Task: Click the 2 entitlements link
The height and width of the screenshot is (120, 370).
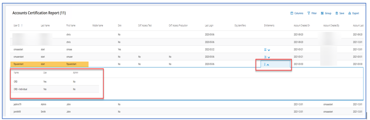Action: [265, 64]
